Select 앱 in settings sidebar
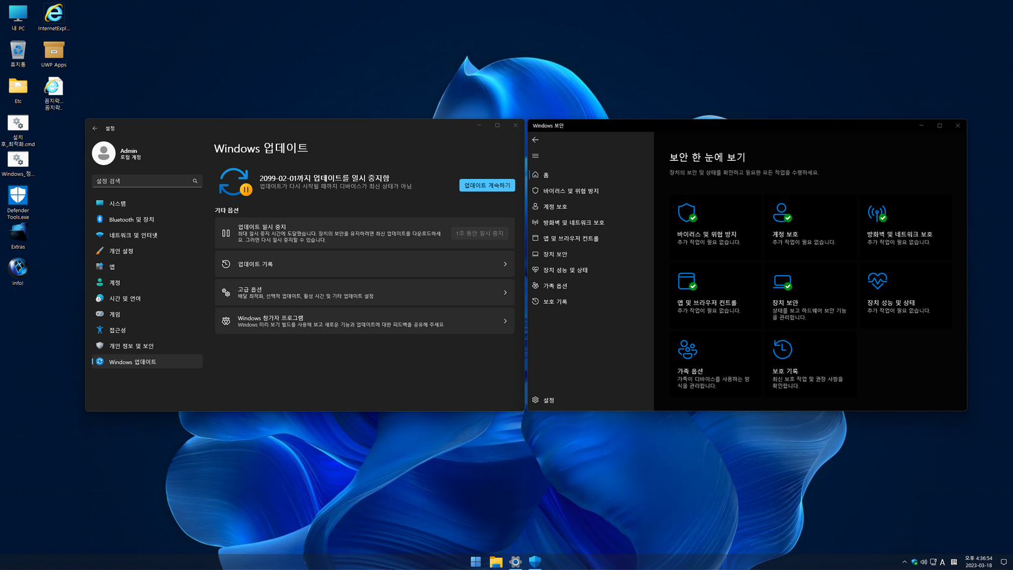The height and width of the screenshot is (570, 1013). click(x=147, y=267)
